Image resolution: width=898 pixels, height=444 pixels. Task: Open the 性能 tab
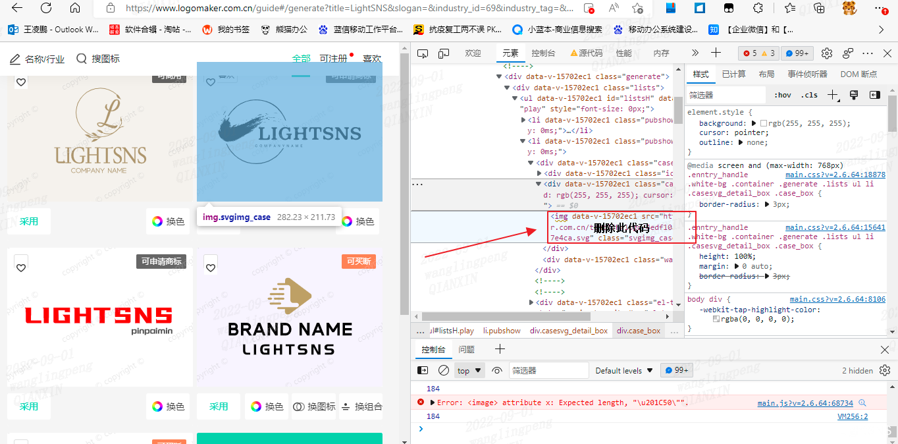[623, 53]
